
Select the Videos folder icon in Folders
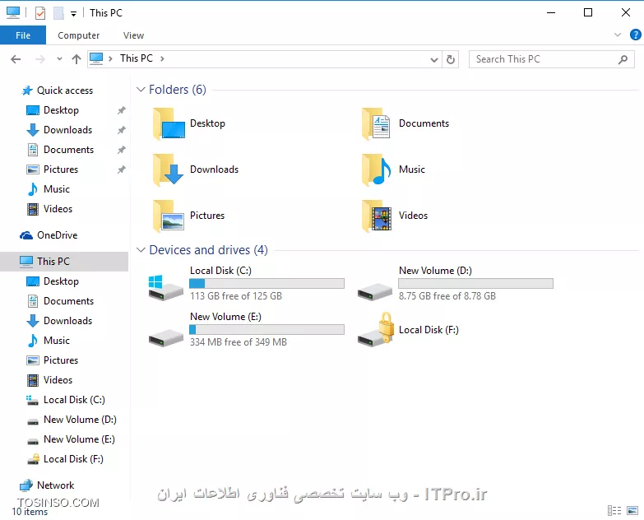pos(376,216)
